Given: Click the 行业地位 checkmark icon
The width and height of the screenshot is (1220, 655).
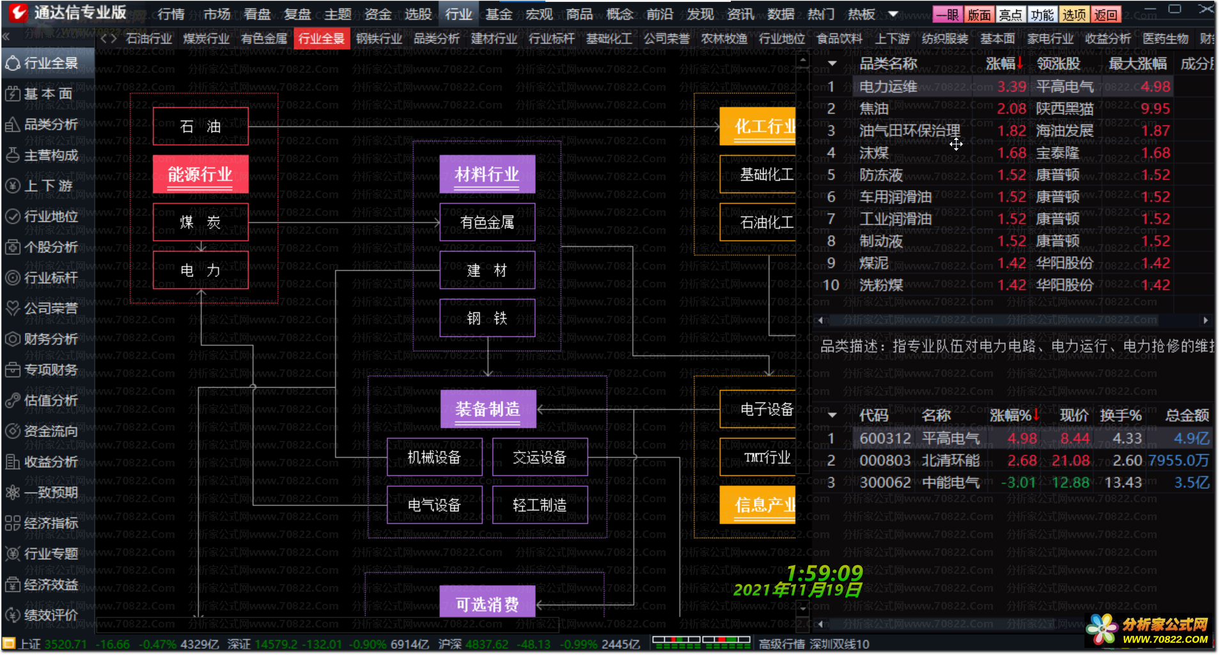Looking at the screenshot, I should (12, 217).
